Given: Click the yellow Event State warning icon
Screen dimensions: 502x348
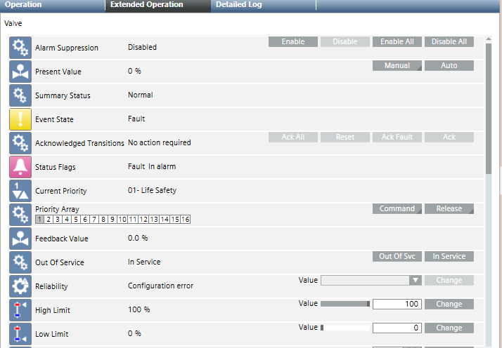Looking at the screenshot, I should click(20, 119).
